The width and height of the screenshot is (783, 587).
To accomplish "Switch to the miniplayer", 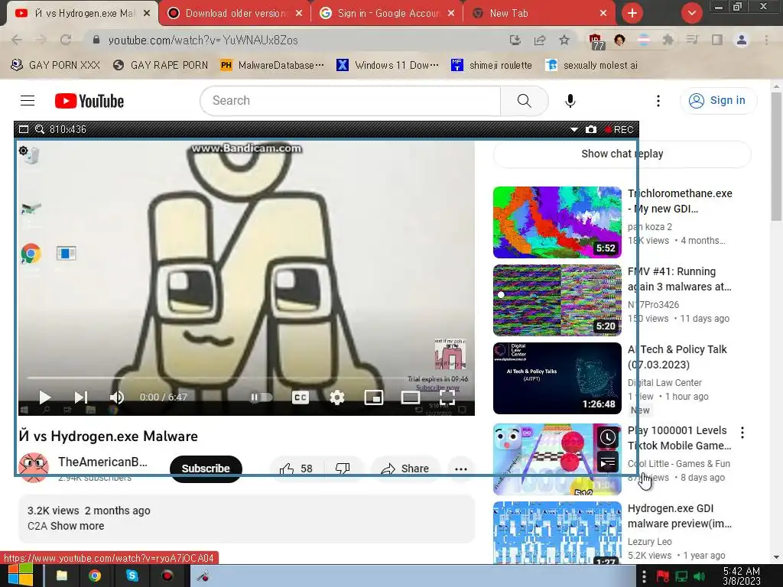I will click(x=373, y=397).
